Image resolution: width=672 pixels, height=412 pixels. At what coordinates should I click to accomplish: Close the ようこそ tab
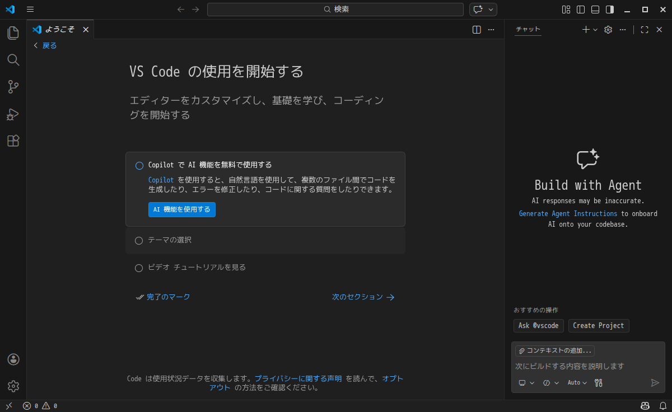point(86,30)
